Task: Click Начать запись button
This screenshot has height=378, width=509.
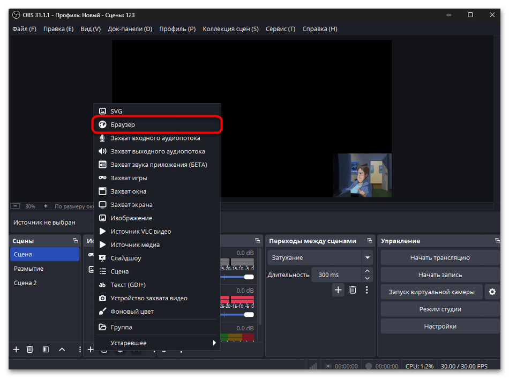Action: coord(440,275)
